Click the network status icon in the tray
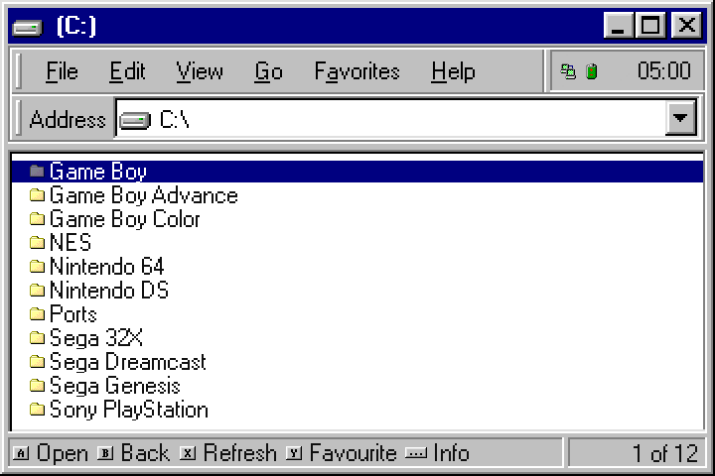The height and width of the screenshot is (476, 715). tap(568, 71)
